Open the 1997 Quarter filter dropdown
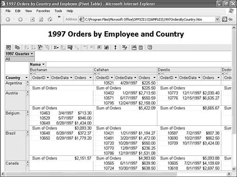 tap(32, 54)
